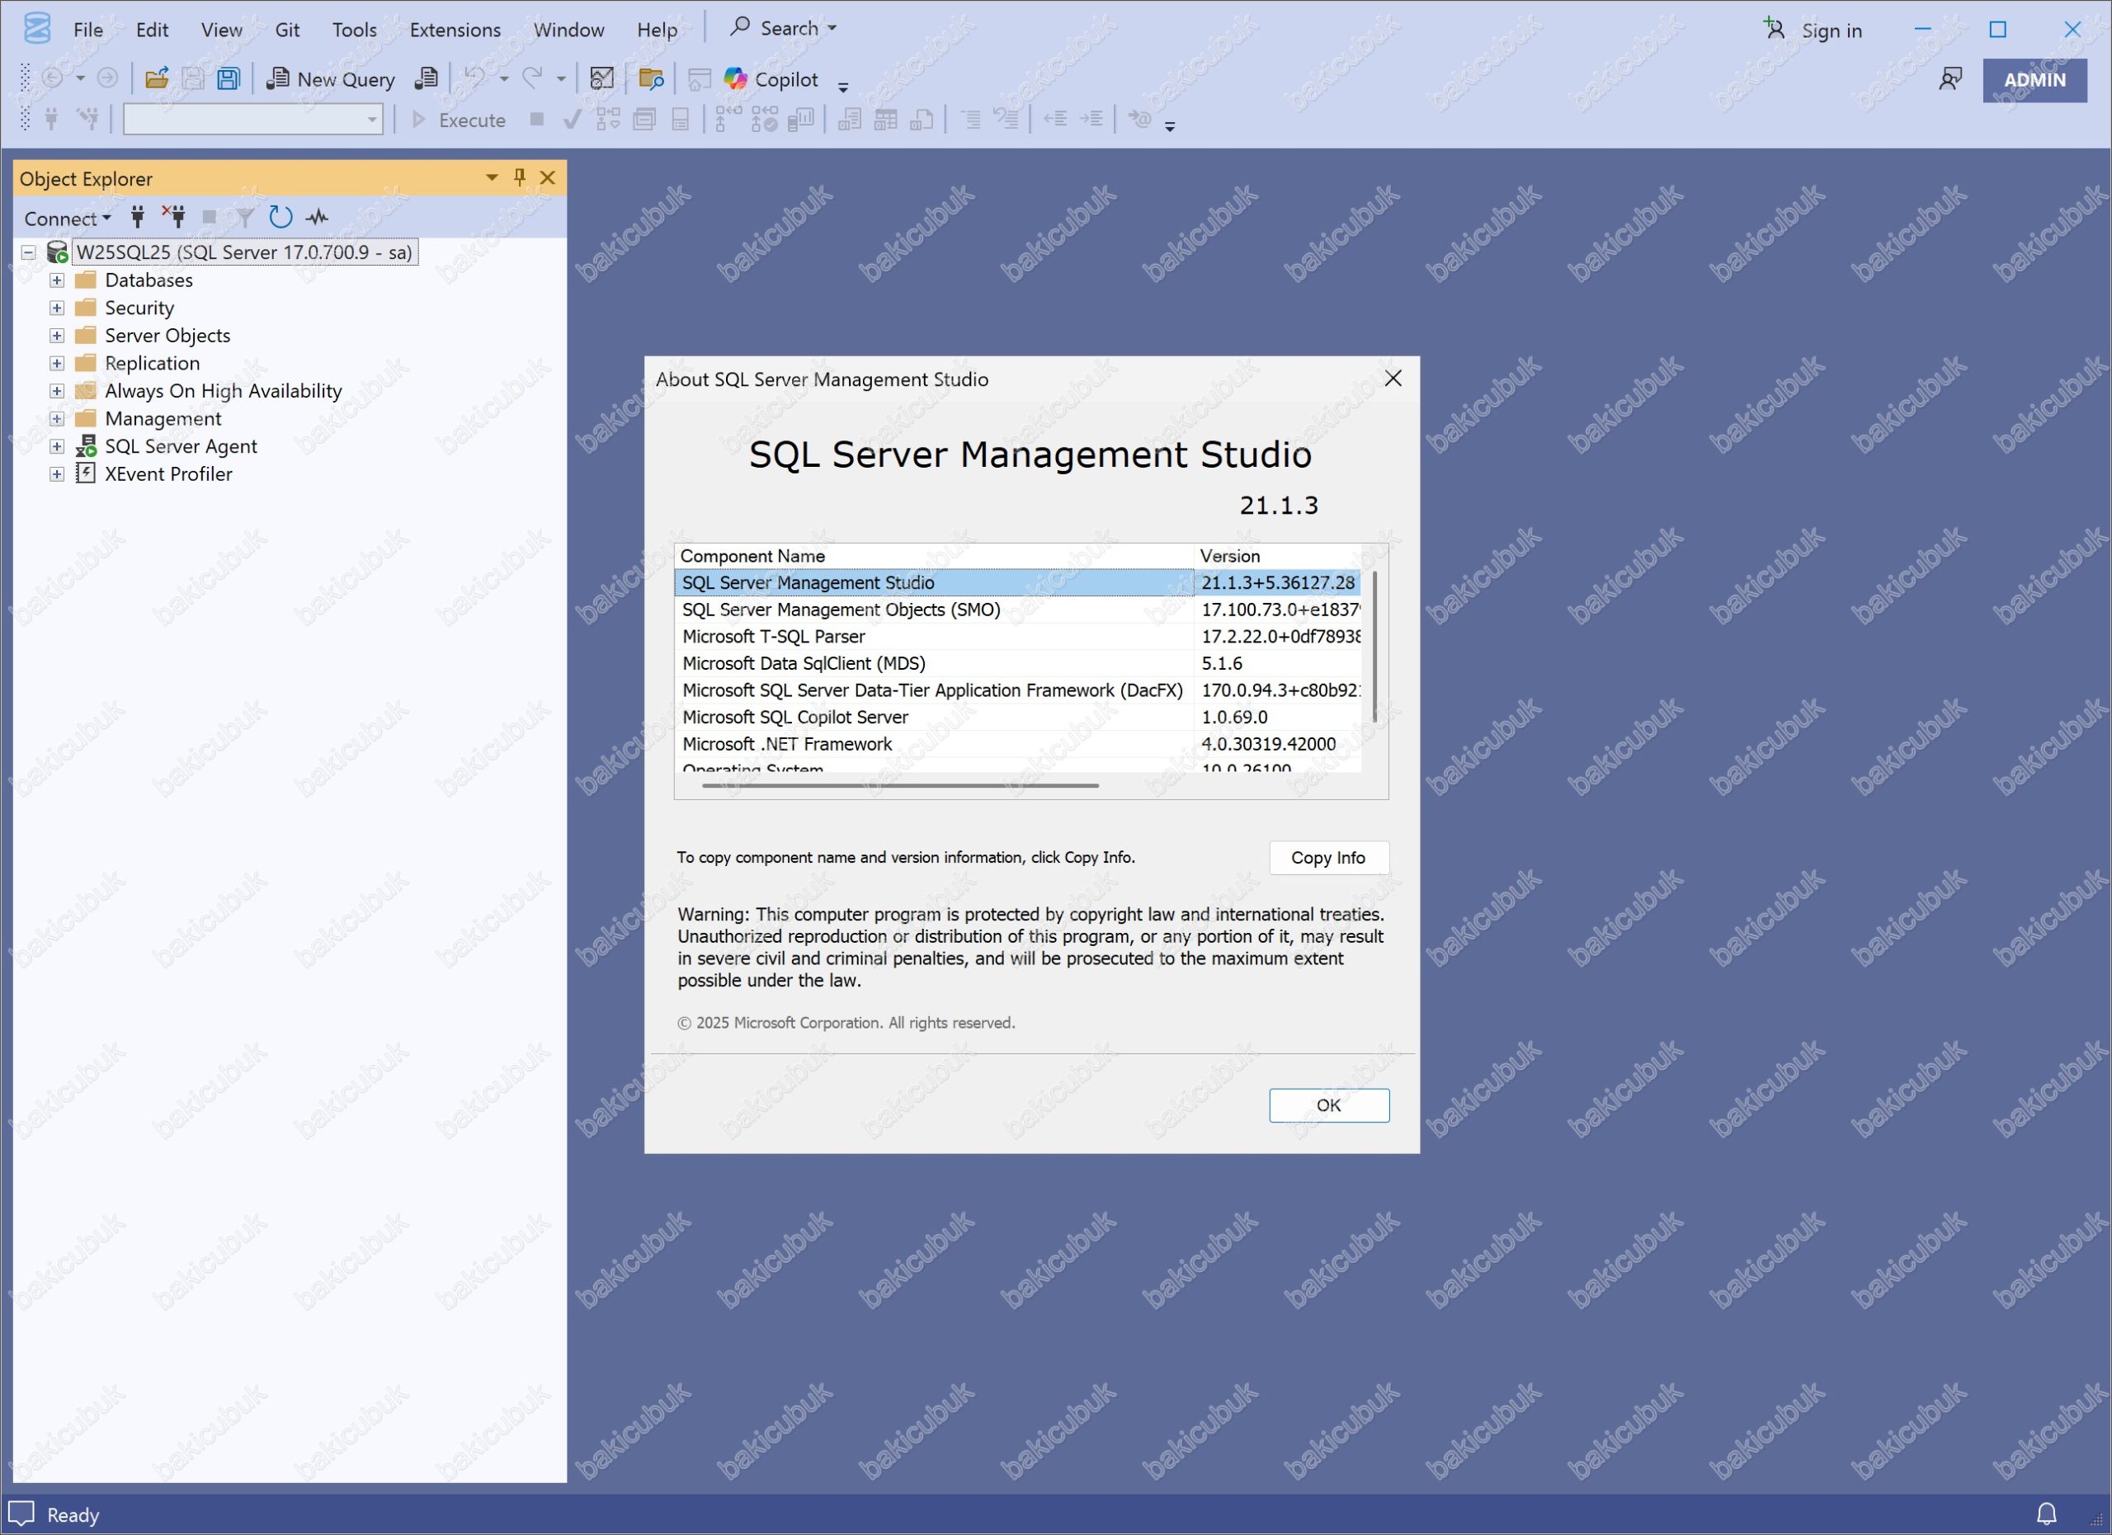Select the Microsoft T-SQL Parser row
The width and height of the screenshot is (2112, 1535).
click(x=1017, y=637)
